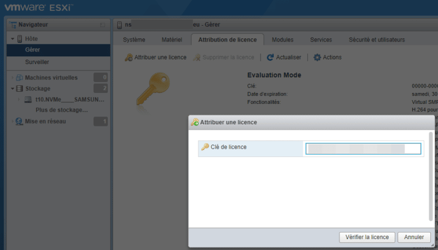
Task: Click the Date d'expiration label
Action: (x=267, y=94)
